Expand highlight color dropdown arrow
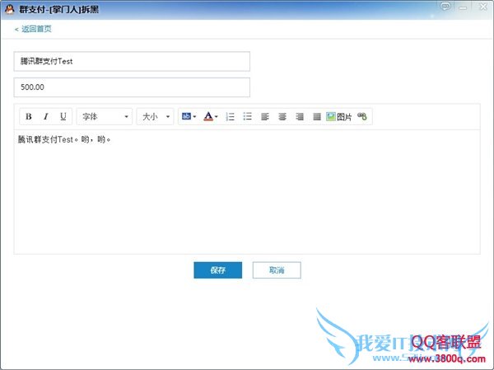Image resolution: width=494 pixels, height=370 pixels. pyautogui.click(x=194, y=117)
